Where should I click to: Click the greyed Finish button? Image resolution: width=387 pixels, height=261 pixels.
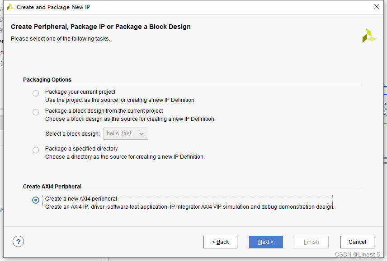311,242
